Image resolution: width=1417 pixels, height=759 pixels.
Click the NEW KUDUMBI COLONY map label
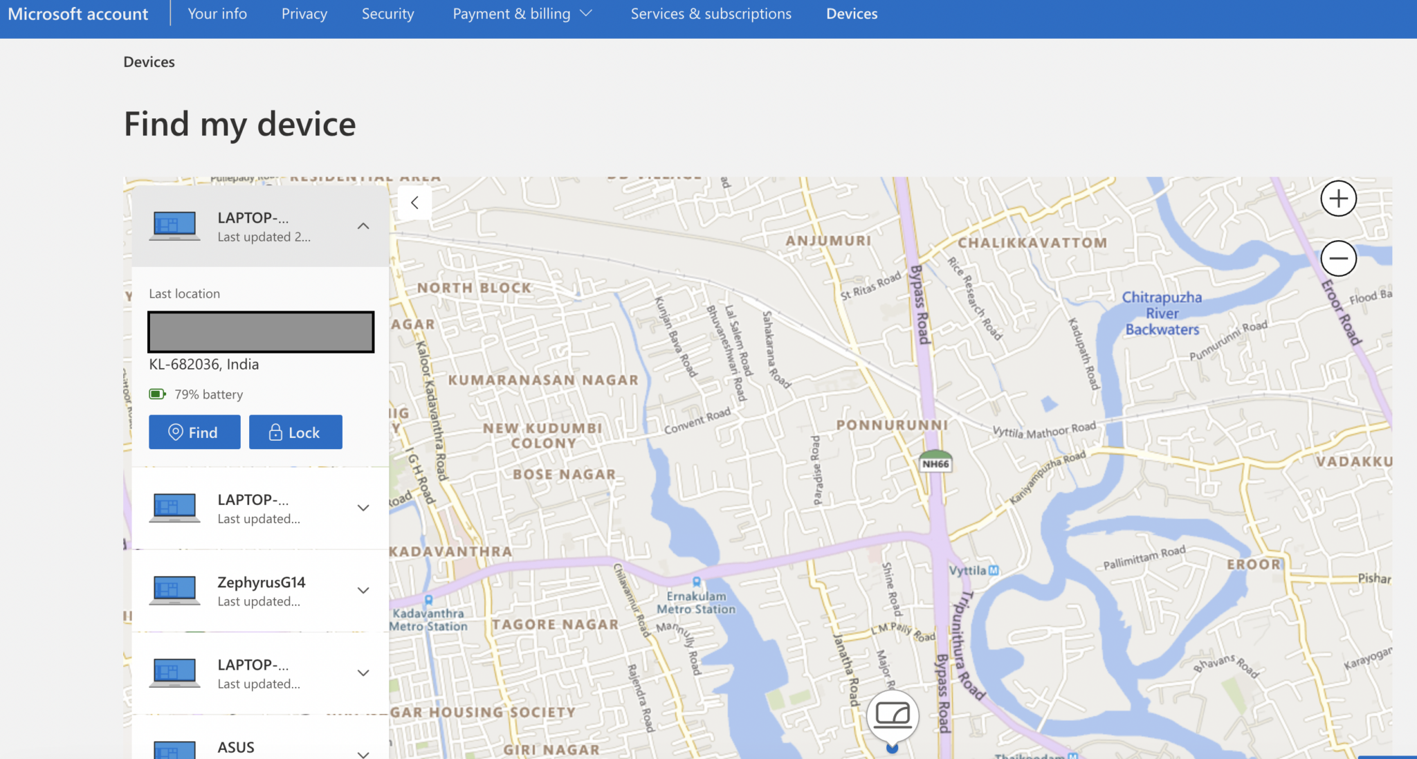[x=543, y=436]
